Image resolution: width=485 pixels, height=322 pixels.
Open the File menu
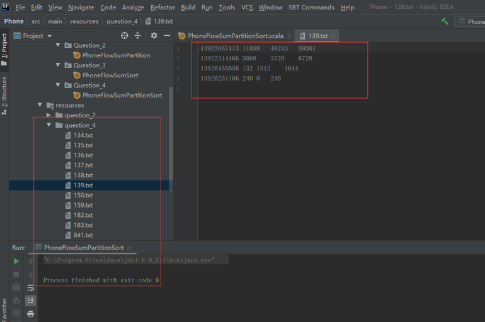tap(20, 7)
